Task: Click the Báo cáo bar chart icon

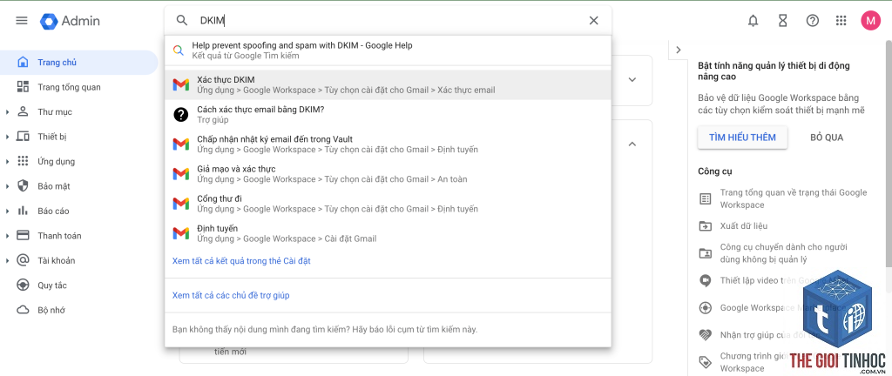Action: [23, 211]
